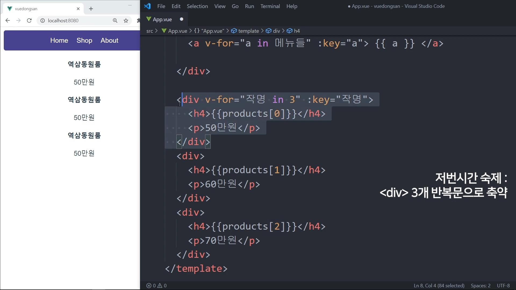The width and height of the screenshot is (516, 290).
Task: Open the Terminal menu
Action: click(270, 6)
